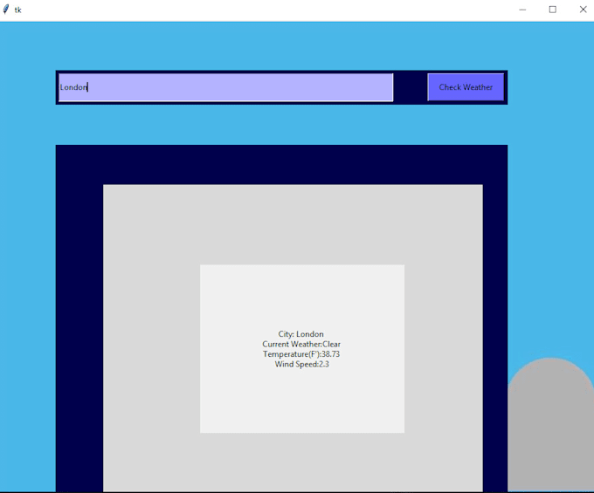The image size is (594, 493).
Task: Select the "City: London" result line
Action: click(x=301, y=334)
